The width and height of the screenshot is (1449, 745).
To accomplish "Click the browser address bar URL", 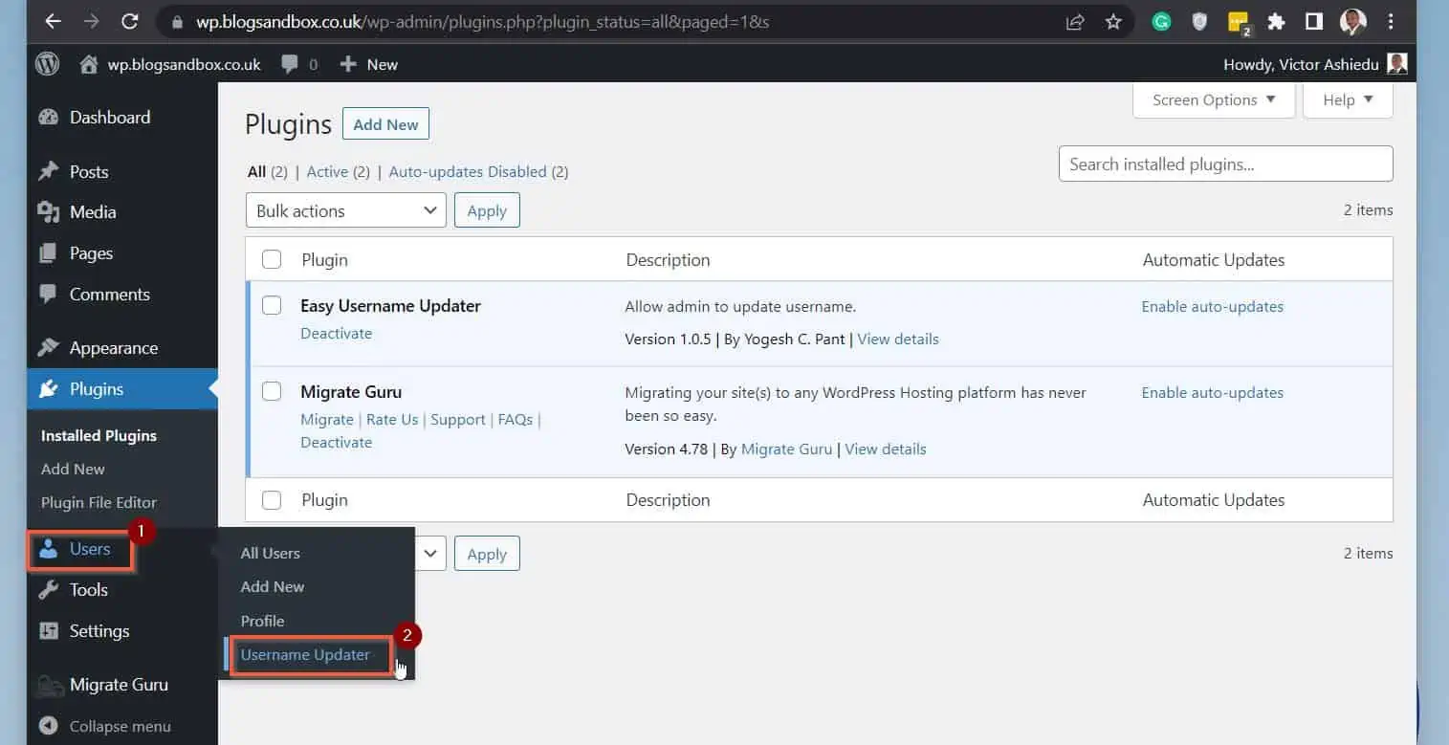I will (x=483, y=21).
